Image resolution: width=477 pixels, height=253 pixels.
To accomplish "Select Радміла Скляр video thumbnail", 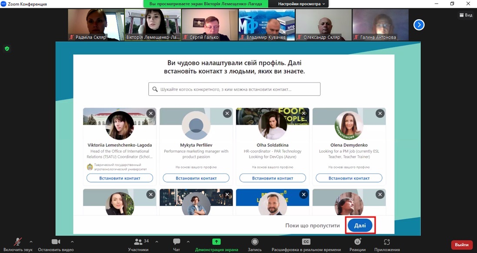I will 96,25.
